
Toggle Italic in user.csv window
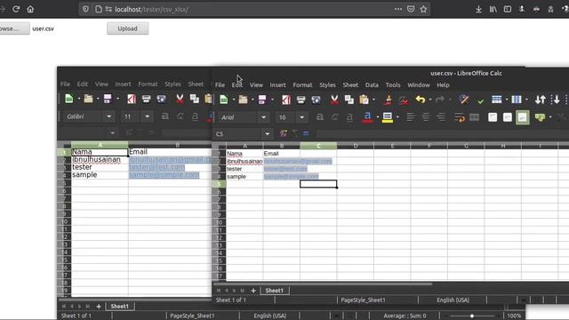pos(334,117)
